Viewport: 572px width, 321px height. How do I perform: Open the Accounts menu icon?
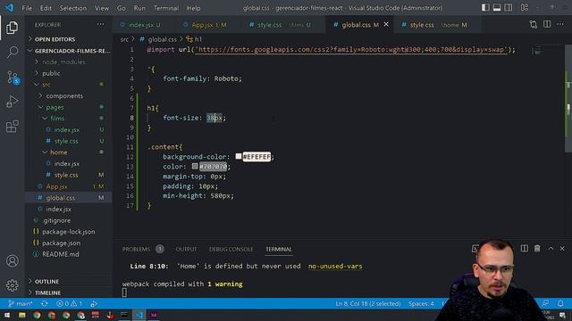tap(12, 261)
